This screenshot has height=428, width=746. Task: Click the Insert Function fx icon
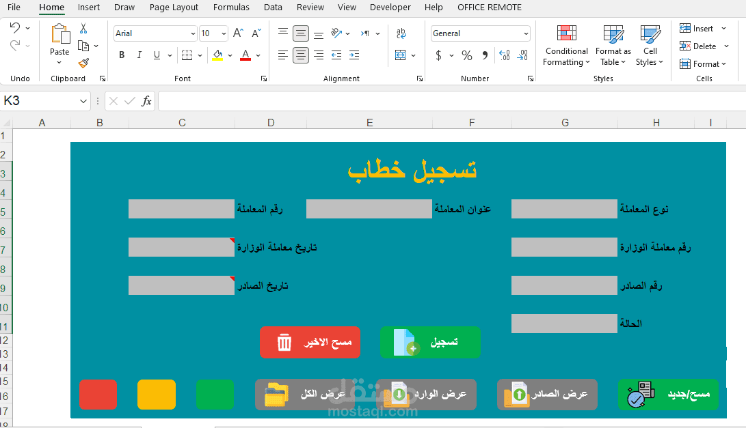146,101
